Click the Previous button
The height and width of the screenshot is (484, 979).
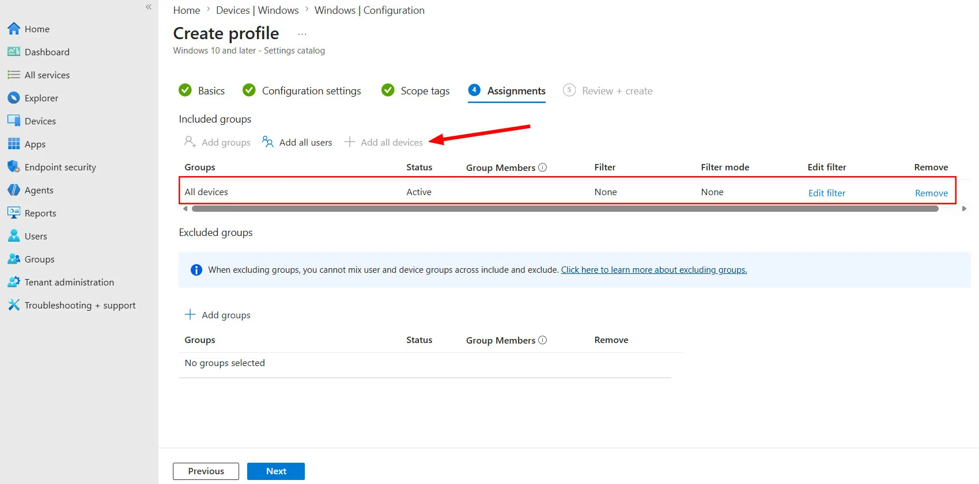(206, 471)
